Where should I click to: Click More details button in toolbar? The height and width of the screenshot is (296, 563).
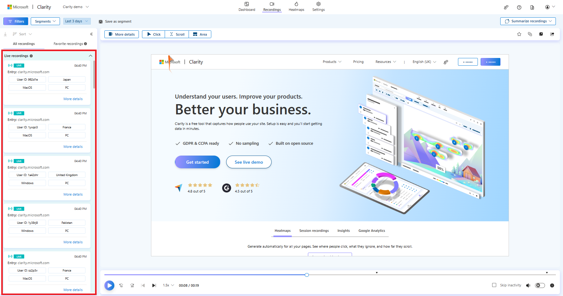(122, 34)
